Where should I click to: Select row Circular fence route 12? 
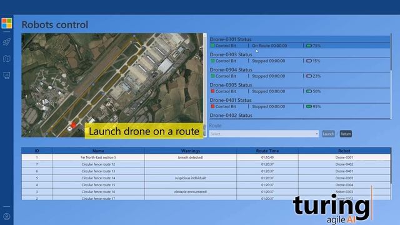tap(206, 164)
